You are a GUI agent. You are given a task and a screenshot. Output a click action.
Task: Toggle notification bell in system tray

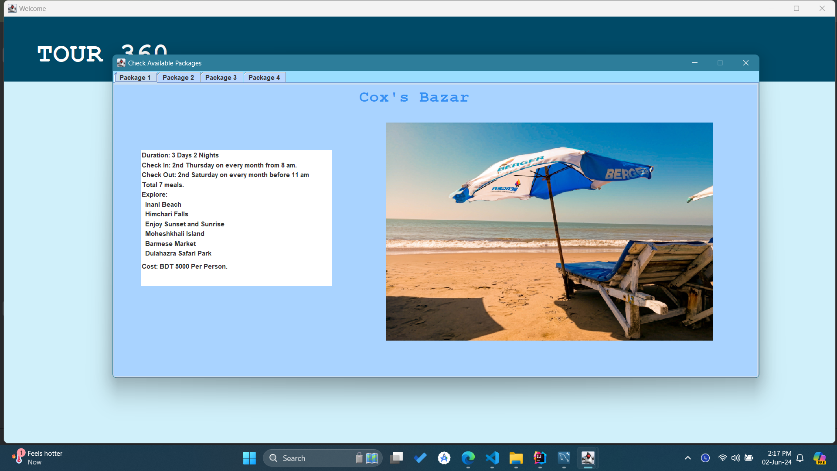801,457
